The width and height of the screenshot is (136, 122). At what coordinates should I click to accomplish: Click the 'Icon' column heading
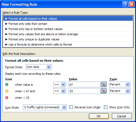pyautogui.click(x=8, y=79)
